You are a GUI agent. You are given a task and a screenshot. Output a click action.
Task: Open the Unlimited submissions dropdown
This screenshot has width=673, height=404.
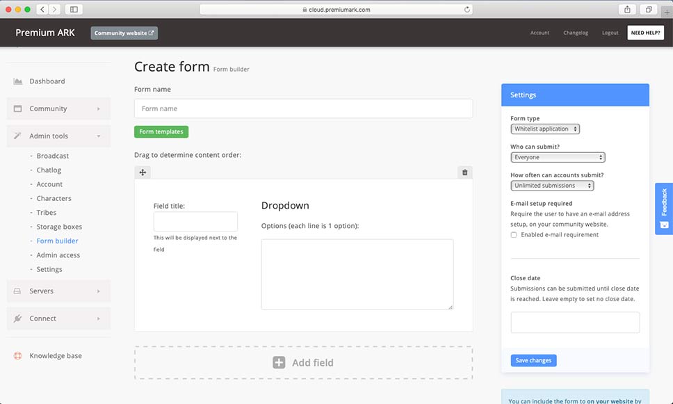click(x=551, y=186)
